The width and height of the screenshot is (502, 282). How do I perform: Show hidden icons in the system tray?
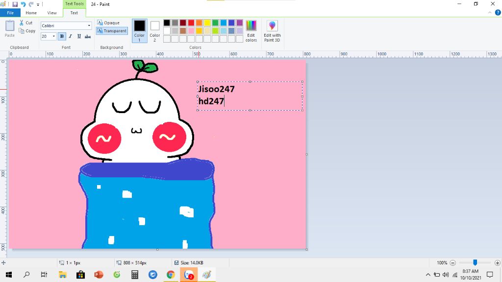pos(428,275)
